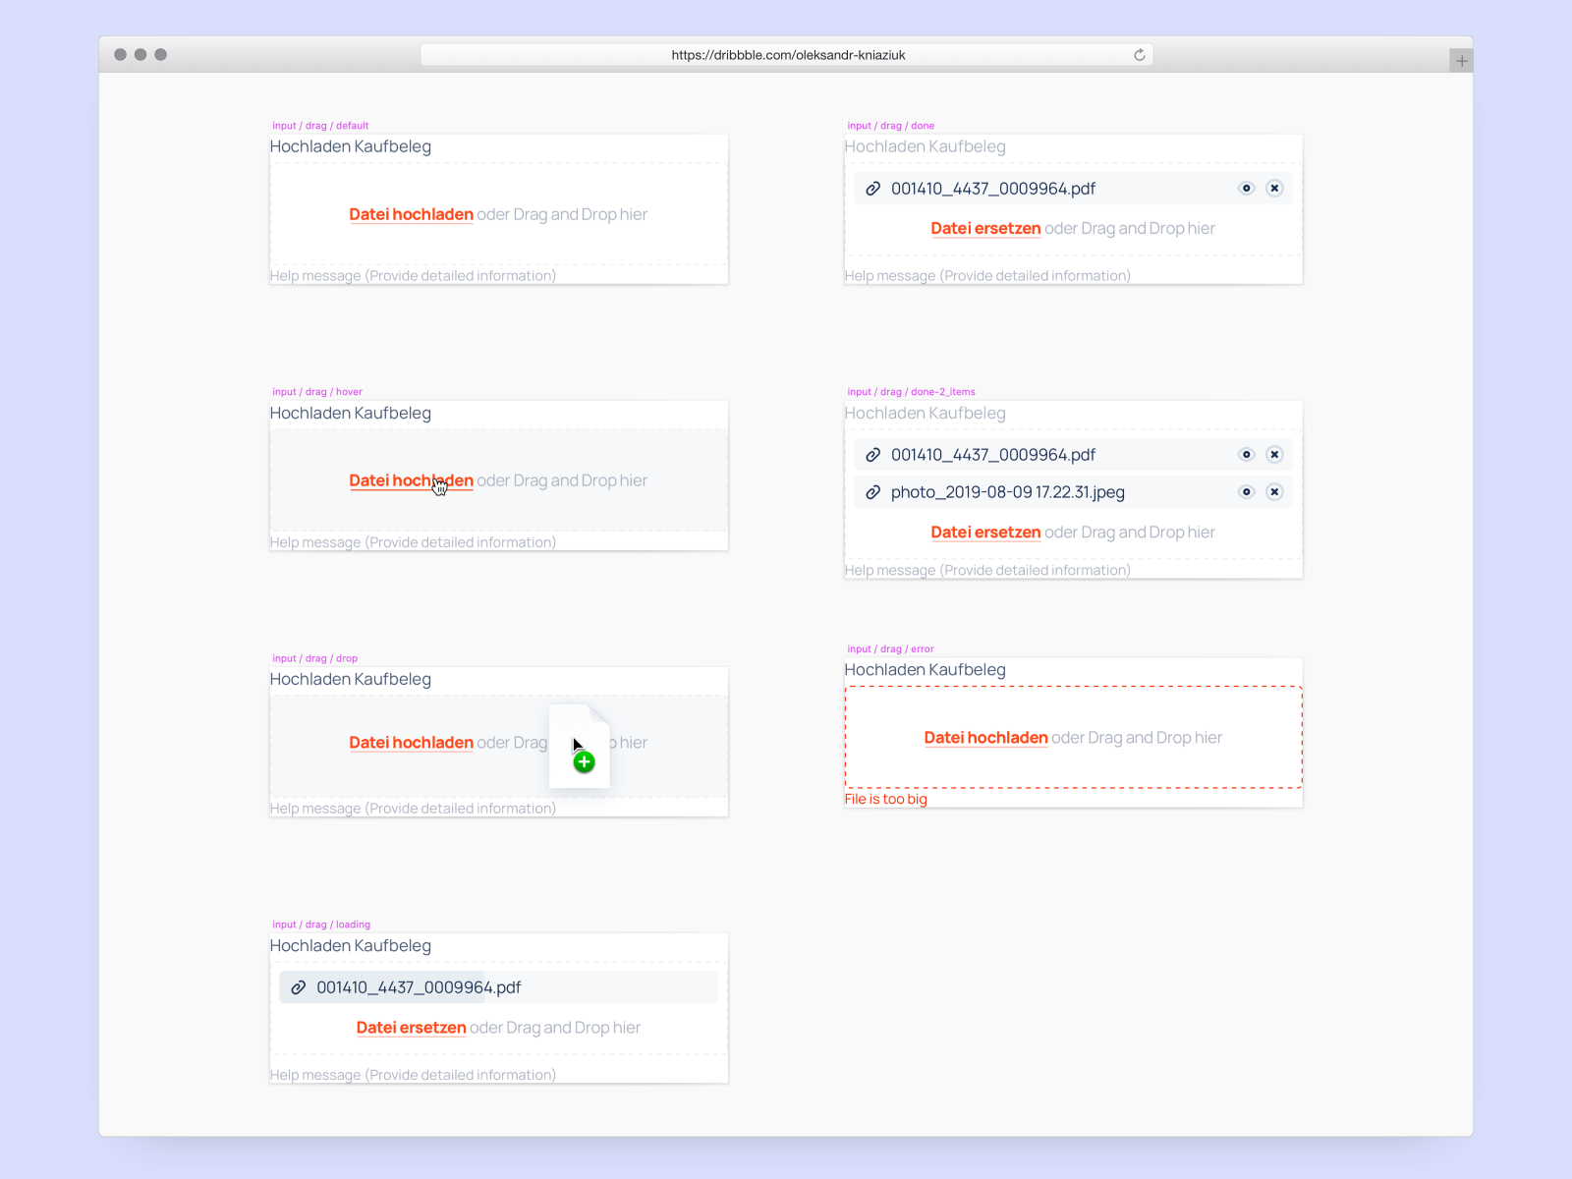Click Datei hochladen inside the error state card
The width and height of the screenshot is (1572, 1179).
pos(985,737)
